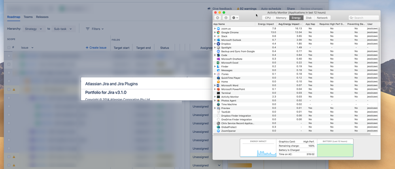Open the Filters dropdown
This screenshot has width=395, height=169.
point(95,29)
